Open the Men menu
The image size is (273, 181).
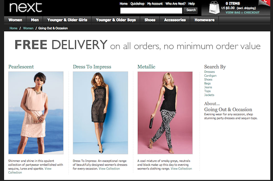coord(35,20)
